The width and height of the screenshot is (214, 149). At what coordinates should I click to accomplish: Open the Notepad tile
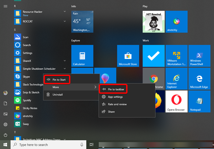(199, 101)
